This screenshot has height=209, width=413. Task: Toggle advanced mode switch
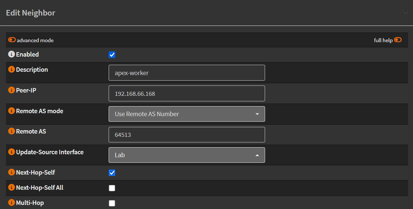(12, 40)
